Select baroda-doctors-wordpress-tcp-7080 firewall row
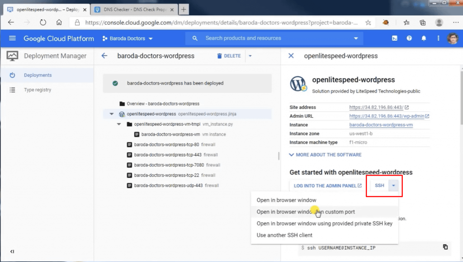The image size is (463, 262). tap(187, 165)
